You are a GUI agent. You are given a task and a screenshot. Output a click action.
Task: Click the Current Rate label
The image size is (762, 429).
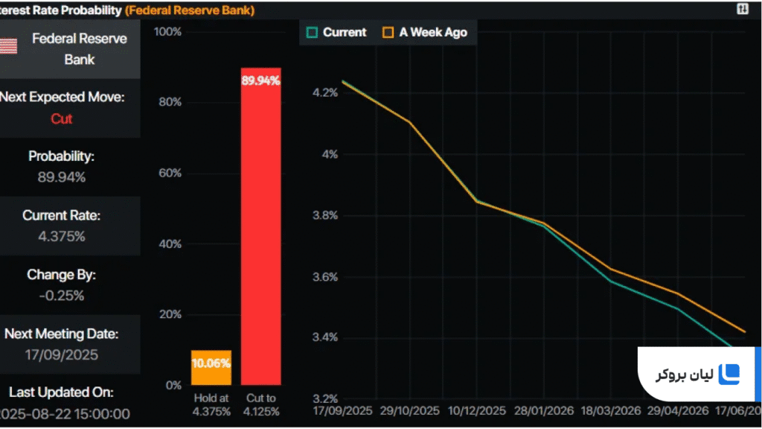click(x=62, y=215)
